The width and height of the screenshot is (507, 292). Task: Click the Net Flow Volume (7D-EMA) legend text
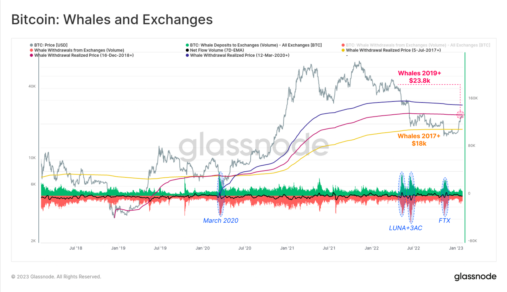coord(217,50)
